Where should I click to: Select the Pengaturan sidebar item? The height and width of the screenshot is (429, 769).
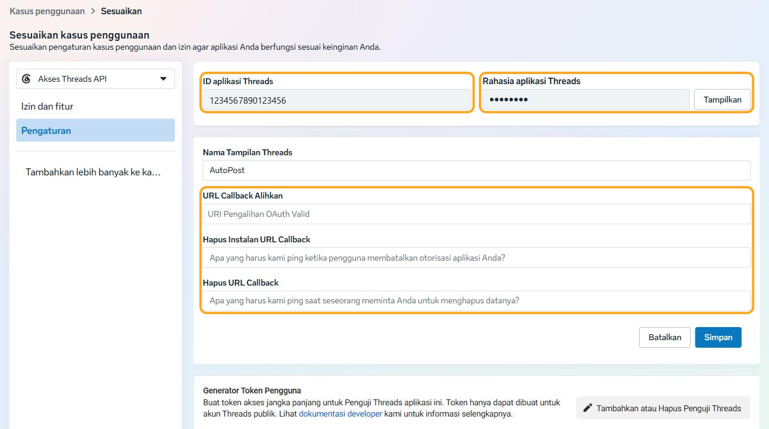[96, 130]
